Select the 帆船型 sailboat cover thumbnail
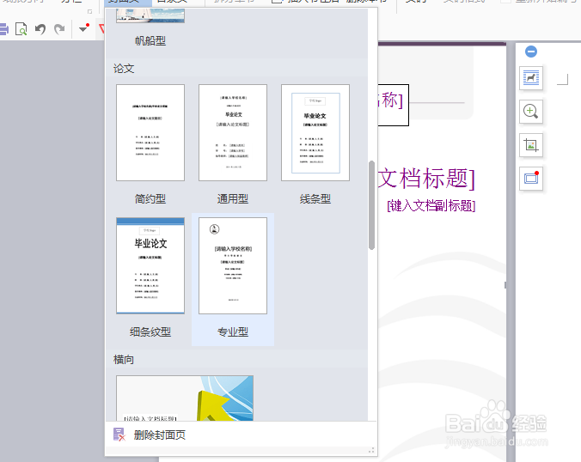 coord(150,15)
